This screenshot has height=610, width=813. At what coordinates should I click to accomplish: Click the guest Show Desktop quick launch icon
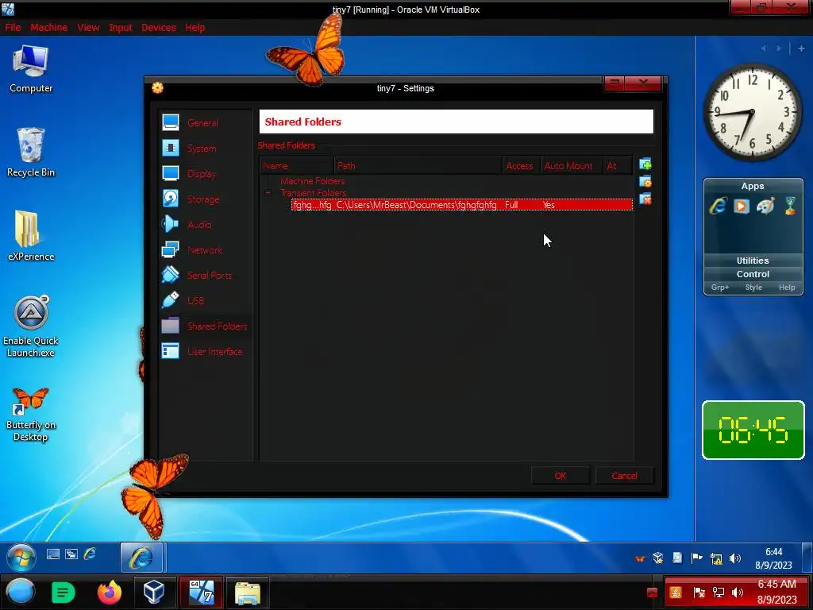53,554
